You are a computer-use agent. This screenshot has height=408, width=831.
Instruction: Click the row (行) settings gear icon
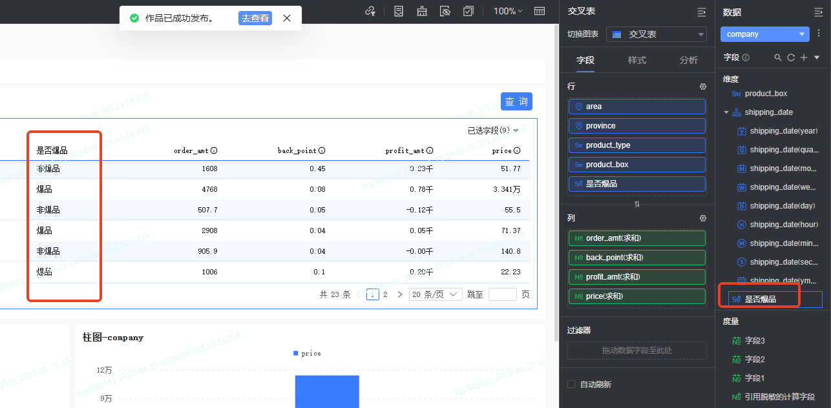point(703,87)
